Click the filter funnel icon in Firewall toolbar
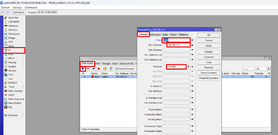Viewport: 278px width, 135px height. tap(111, 69)
